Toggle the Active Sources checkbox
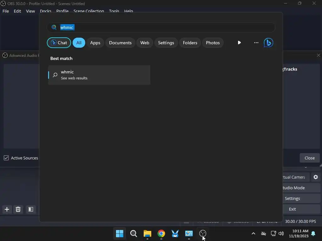This screenshot has height=241, width=322. point(6,158)
